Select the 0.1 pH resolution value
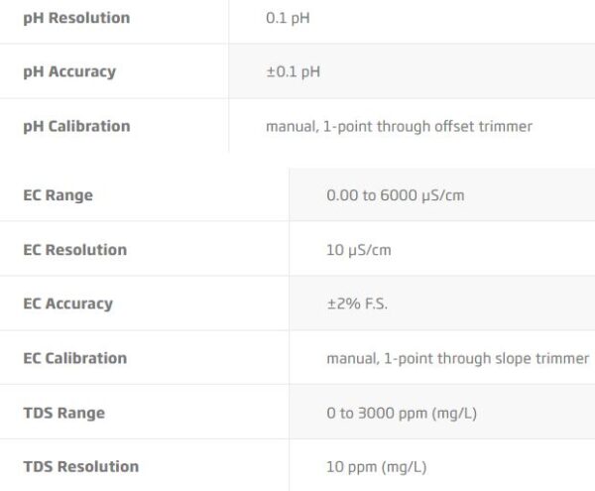 pyautogui.click(x=289, y=18)
